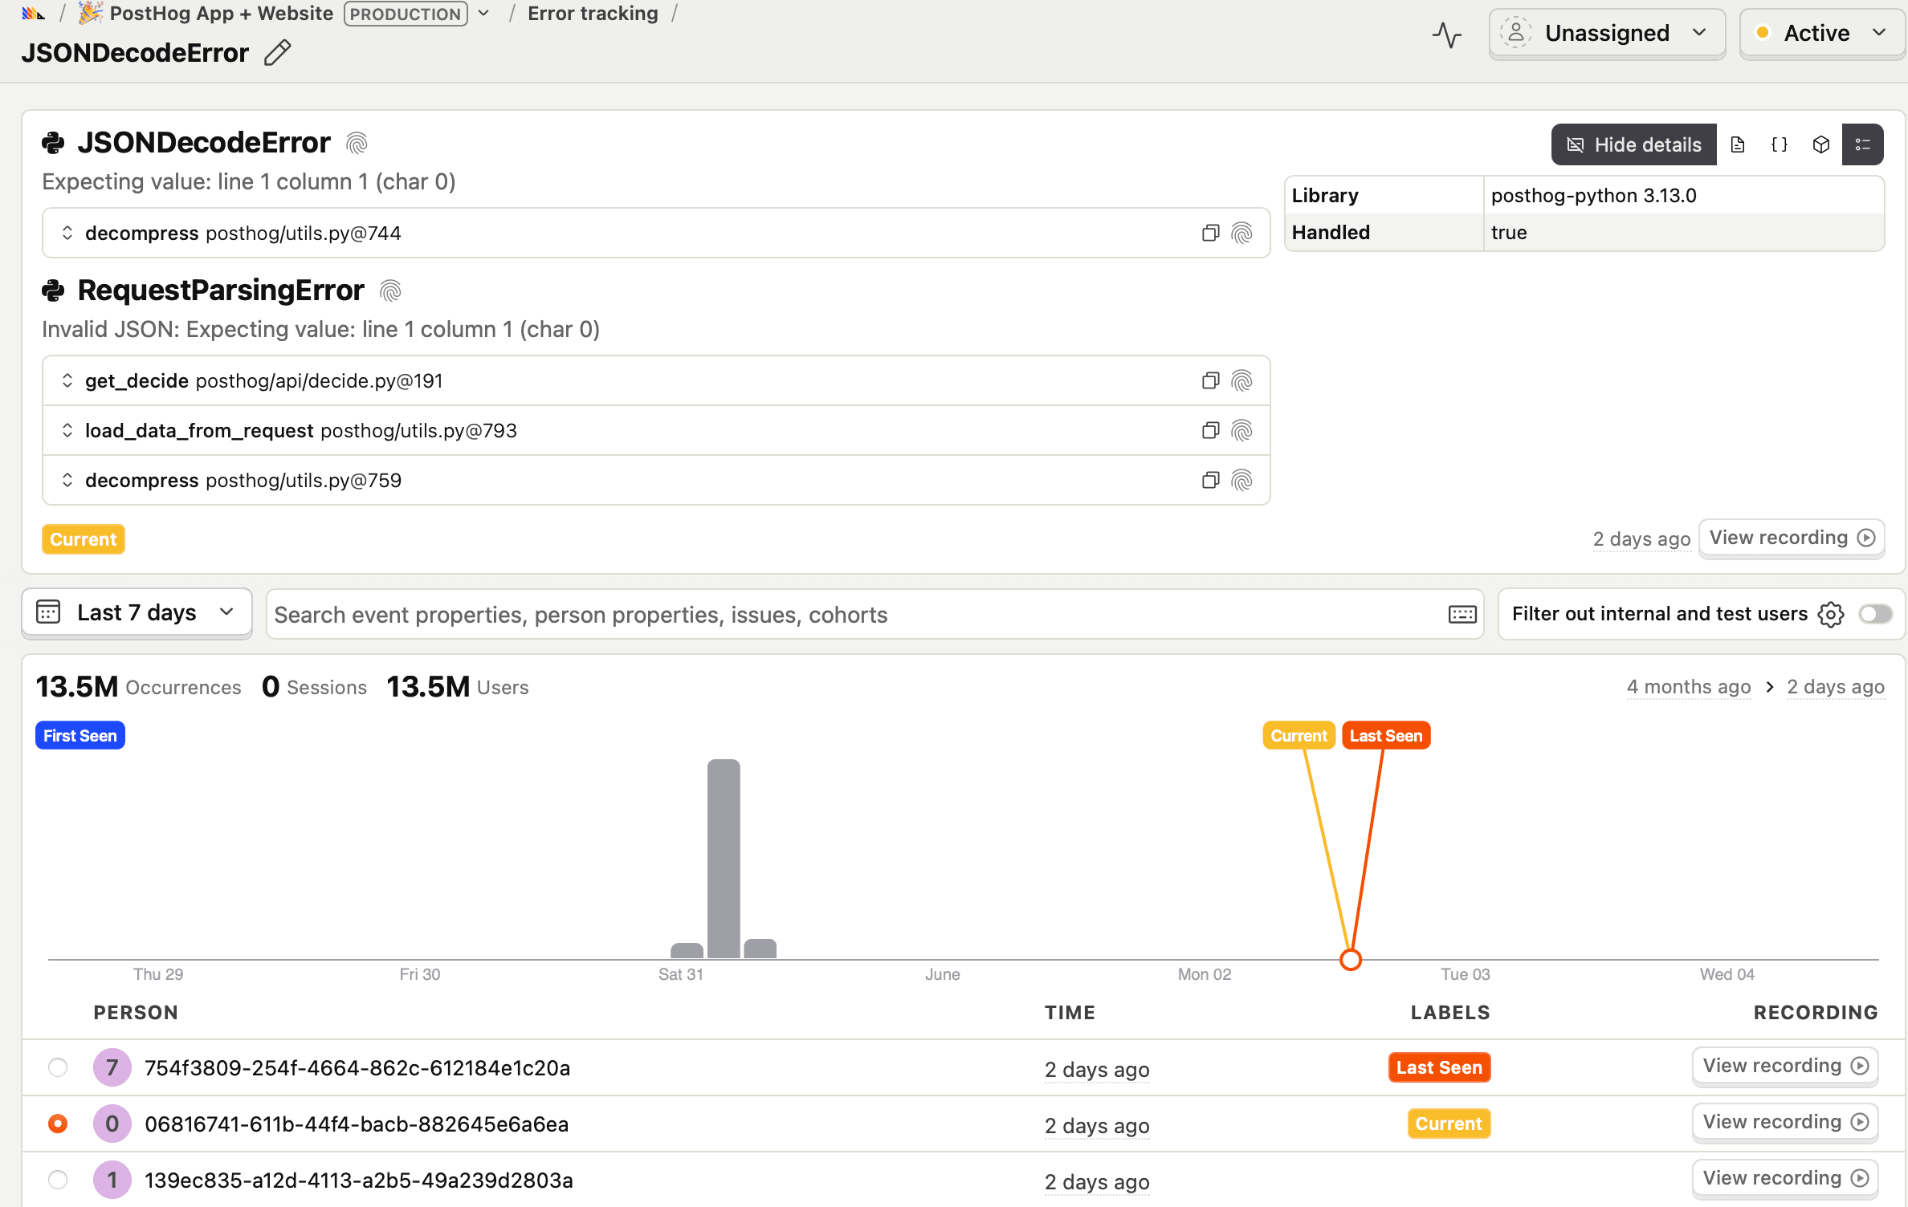Screen dimensions: 1908x1207
Task: Open person 06816741-611b-44f4-bacb-882645e6a6ea
Action: pos(357,1124)
